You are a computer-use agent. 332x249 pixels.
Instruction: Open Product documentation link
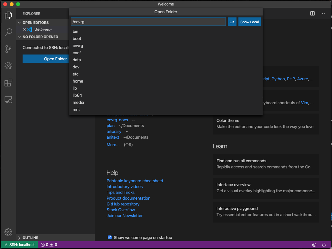pyautogui.click(x=128, y=198)
